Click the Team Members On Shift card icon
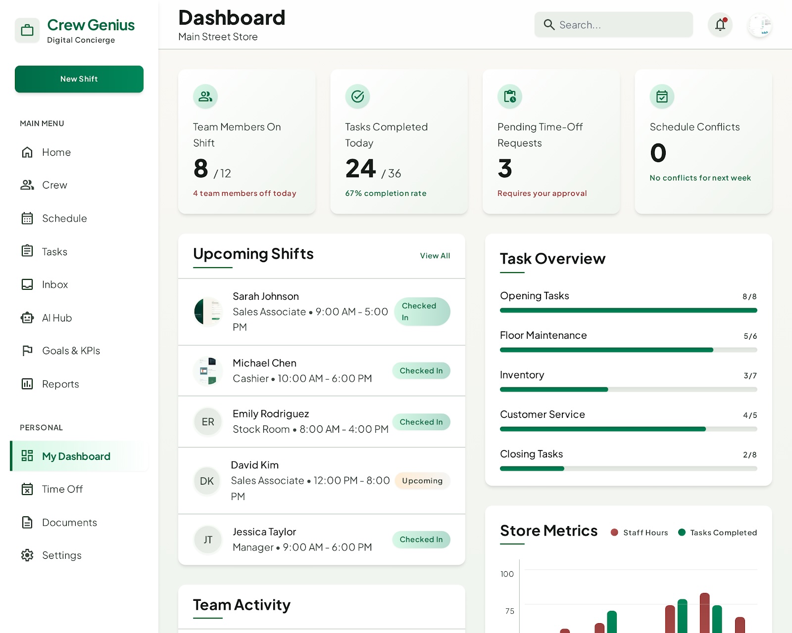The image size is (792, 633). (x=205, y=96)
